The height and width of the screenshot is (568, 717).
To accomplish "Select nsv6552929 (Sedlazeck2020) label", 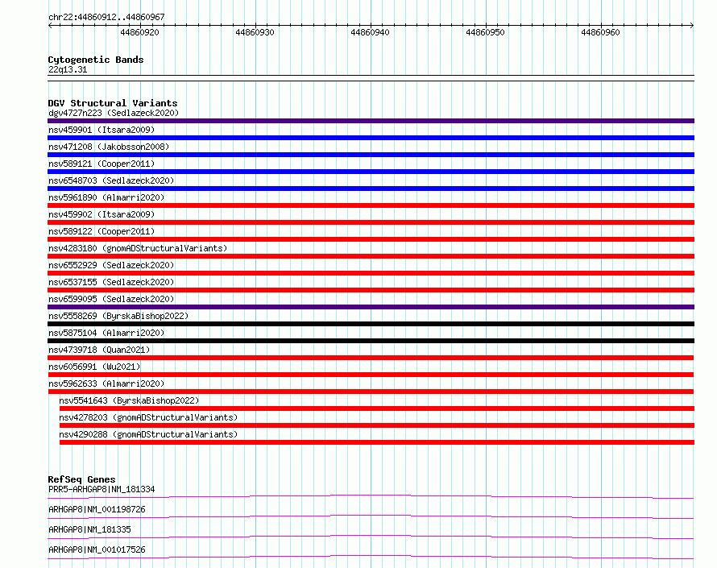I will tap(111, 265).
